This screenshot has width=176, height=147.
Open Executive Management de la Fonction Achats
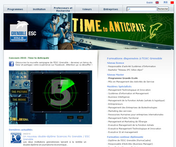131,125
